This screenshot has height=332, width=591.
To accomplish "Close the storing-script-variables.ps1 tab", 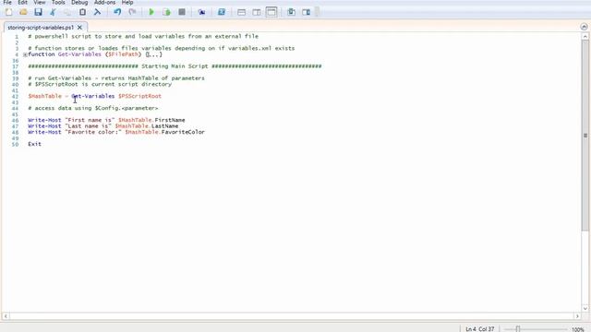I will pyautogui.click(x=79, y=28).
